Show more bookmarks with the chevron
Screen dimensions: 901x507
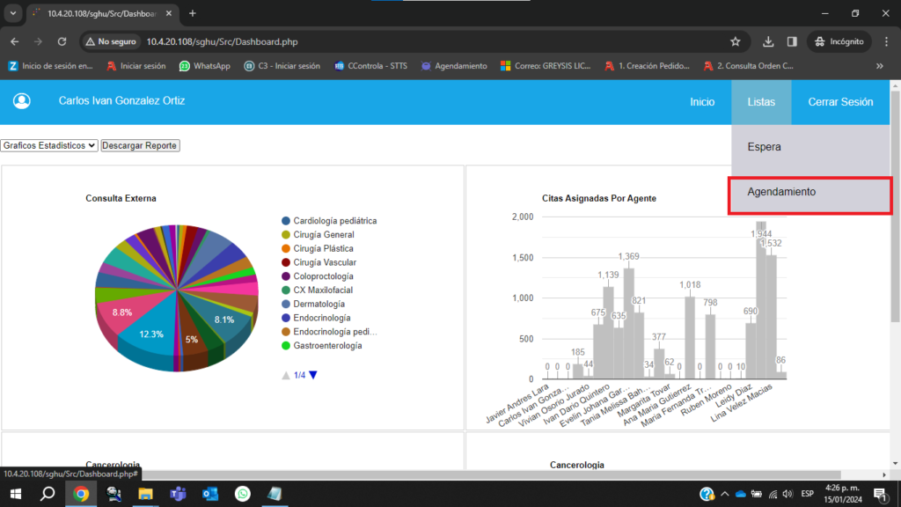click(x=879, y=66)
